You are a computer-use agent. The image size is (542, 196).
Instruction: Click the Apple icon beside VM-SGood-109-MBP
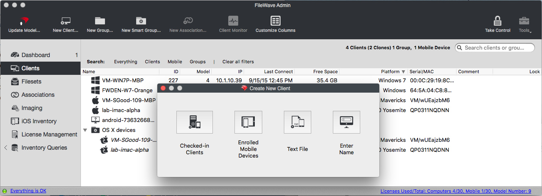point(95,100)
